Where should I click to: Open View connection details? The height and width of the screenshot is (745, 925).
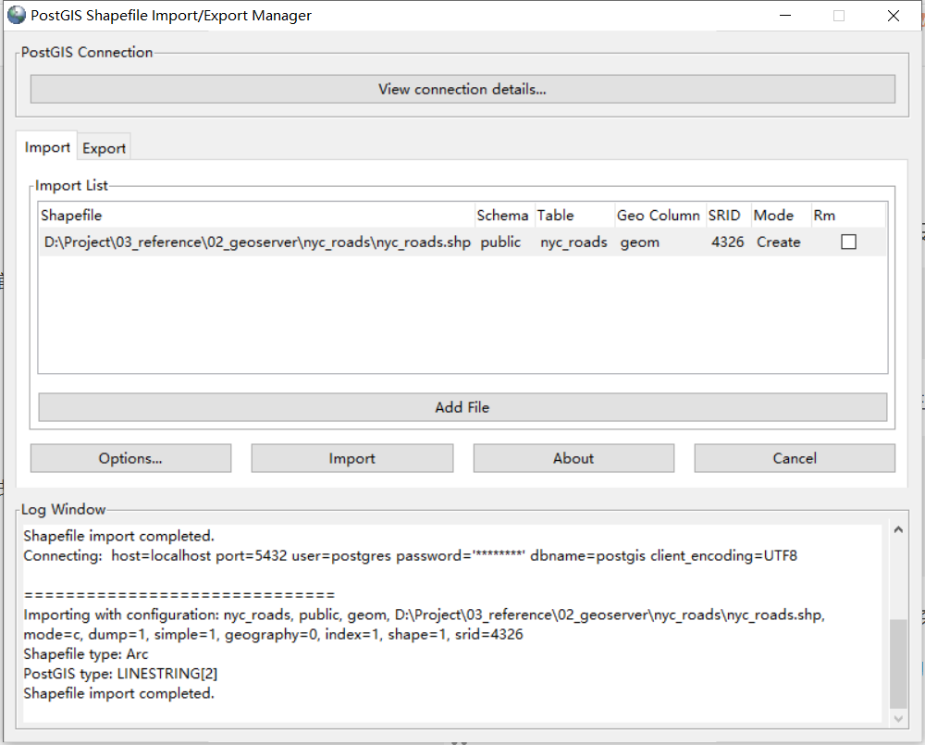click(462, 89)
